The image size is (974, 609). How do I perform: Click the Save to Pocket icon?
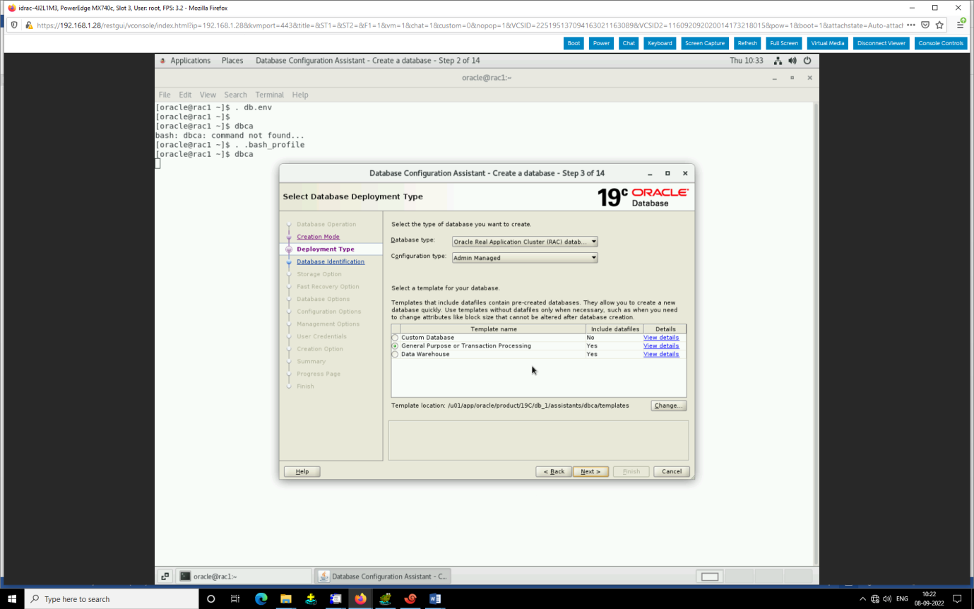point(925,25)
